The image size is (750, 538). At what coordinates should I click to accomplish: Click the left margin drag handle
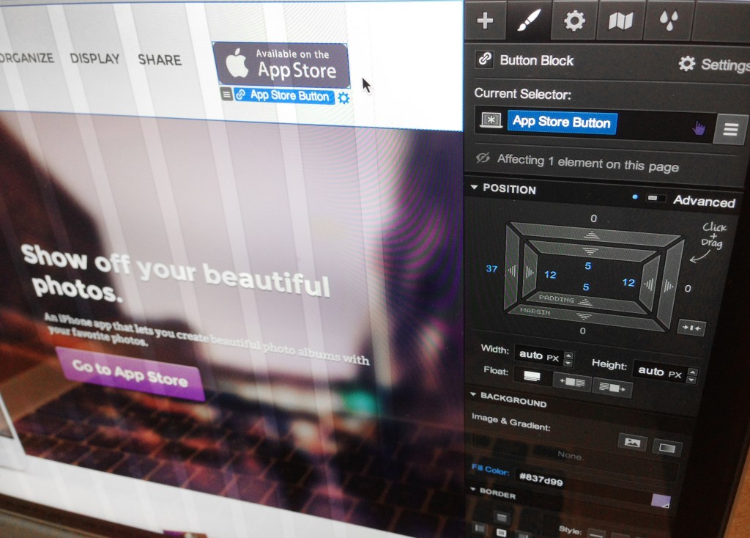tap(512, 270)
